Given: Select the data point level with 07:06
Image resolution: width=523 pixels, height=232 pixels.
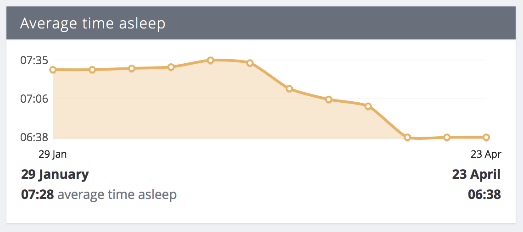Looking at the screenshot, I should point(328,99).
